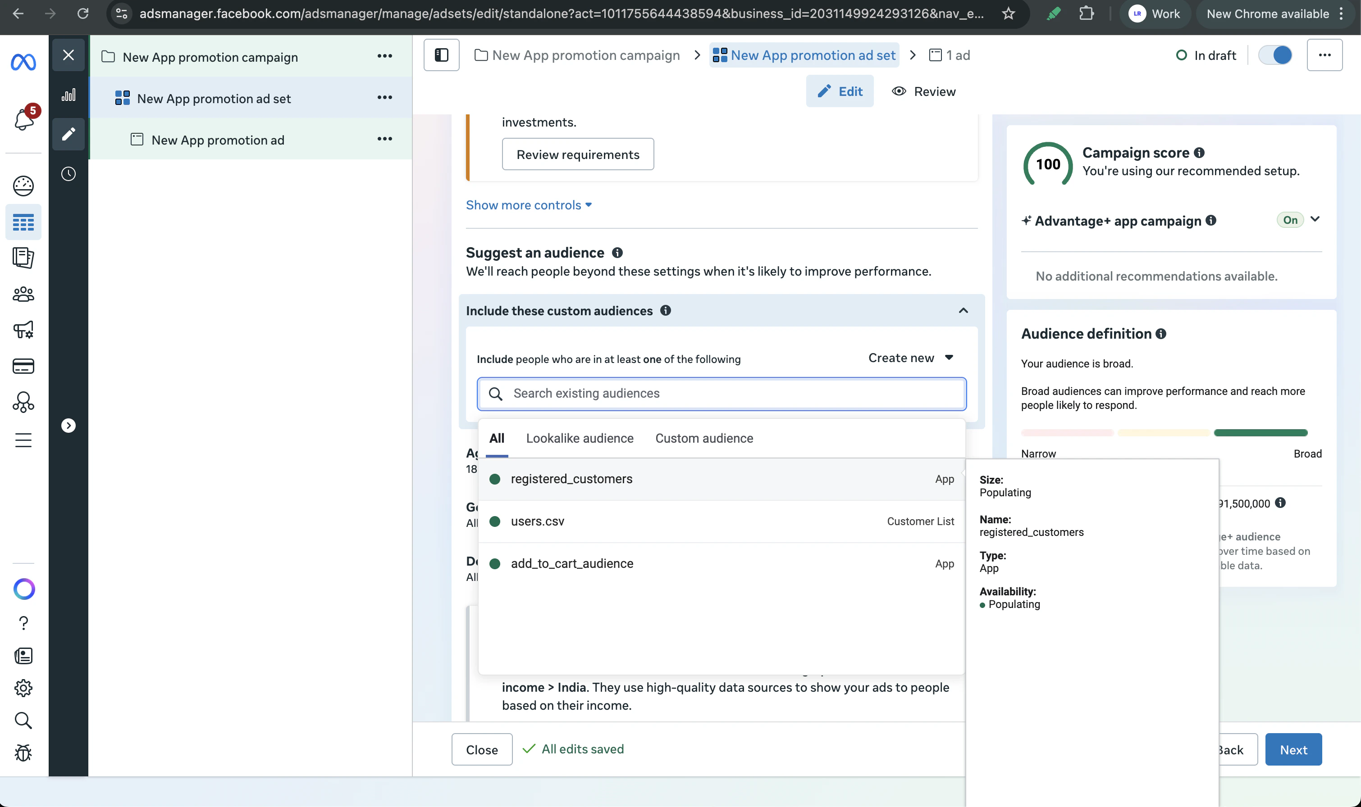Click the Next button
The height and width of the screenshot is (807, 1361).
[x=1293, y=749]
